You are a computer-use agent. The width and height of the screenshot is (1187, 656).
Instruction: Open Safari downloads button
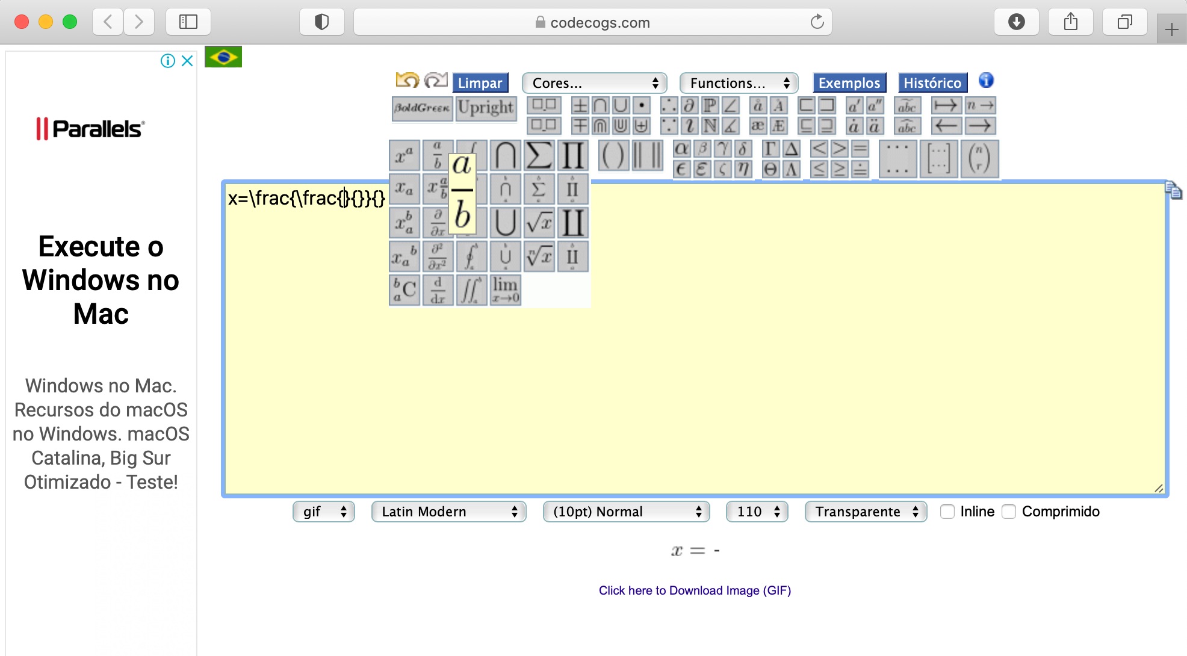(1017, 22)
